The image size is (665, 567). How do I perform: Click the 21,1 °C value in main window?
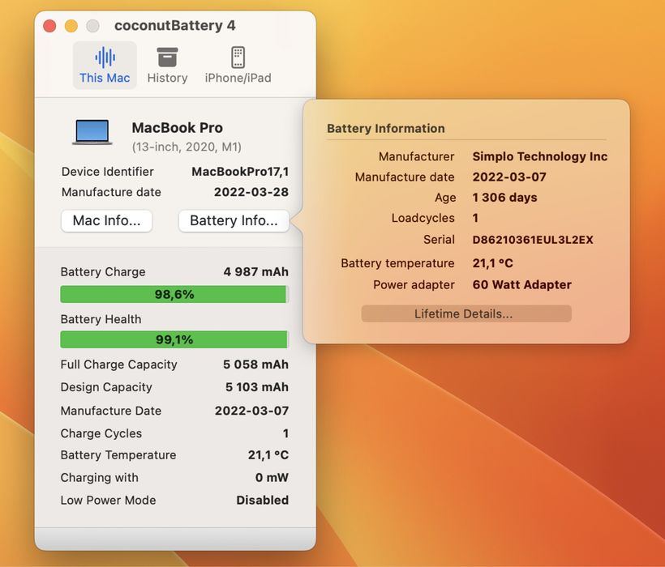268,455
